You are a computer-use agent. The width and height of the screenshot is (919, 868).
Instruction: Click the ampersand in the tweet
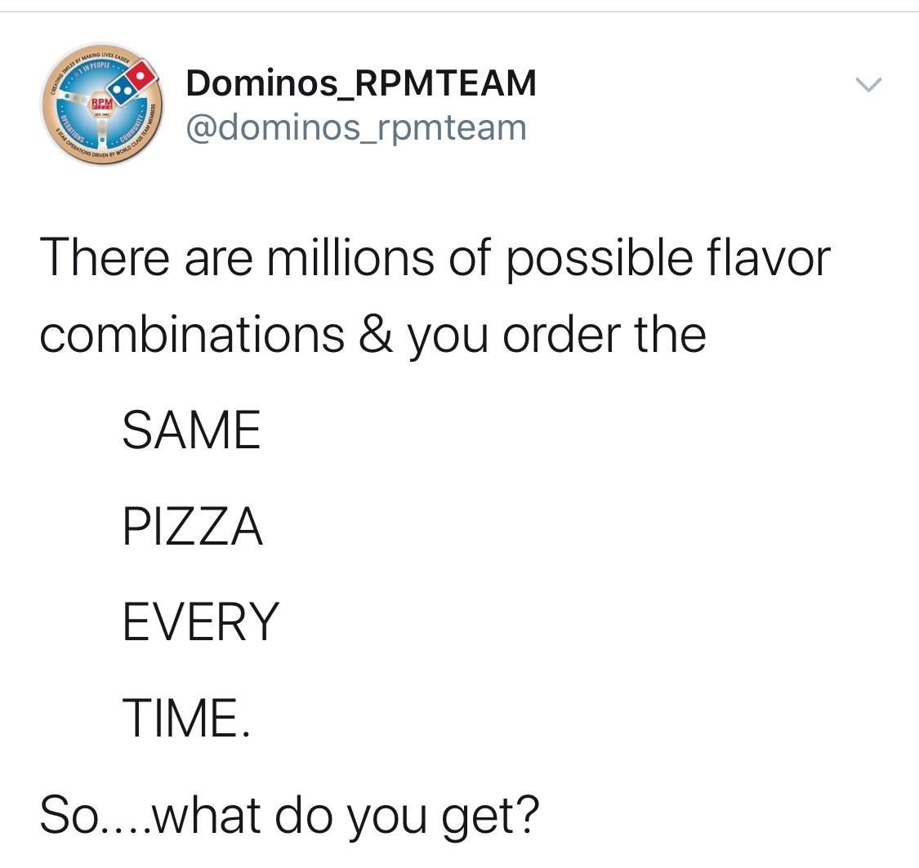375,334
